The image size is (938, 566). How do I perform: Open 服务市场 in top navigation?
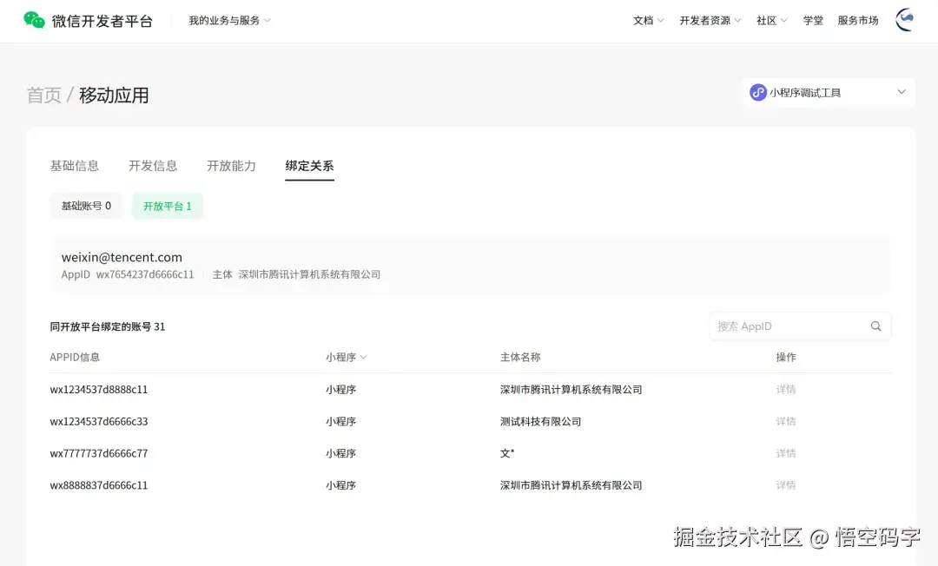(x=858, y=20)
